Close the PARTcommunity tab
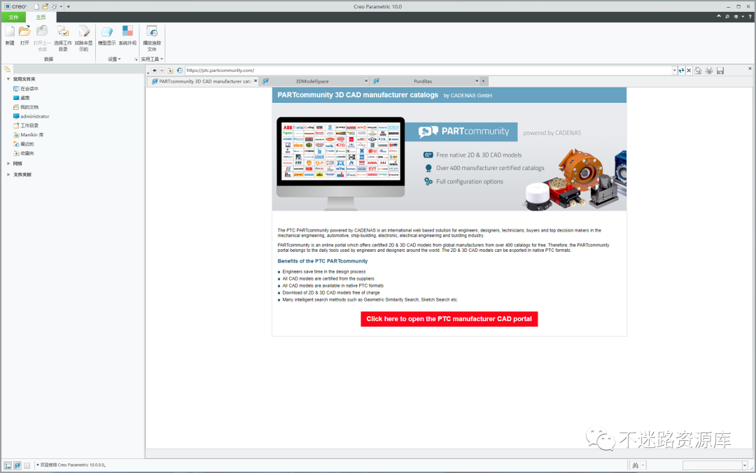 (255, 81)
